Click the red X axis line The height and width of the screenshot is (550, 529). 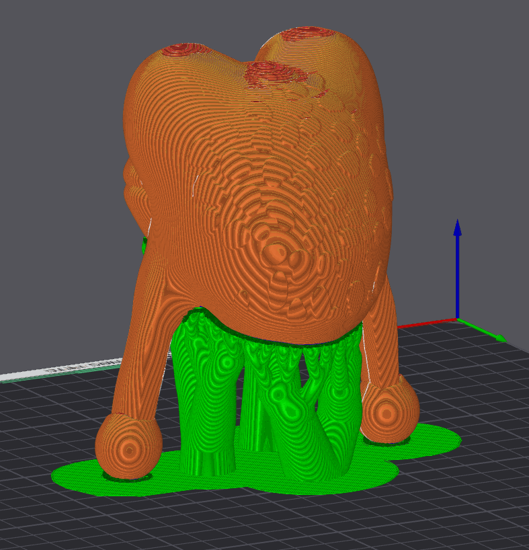click(427, 323)
